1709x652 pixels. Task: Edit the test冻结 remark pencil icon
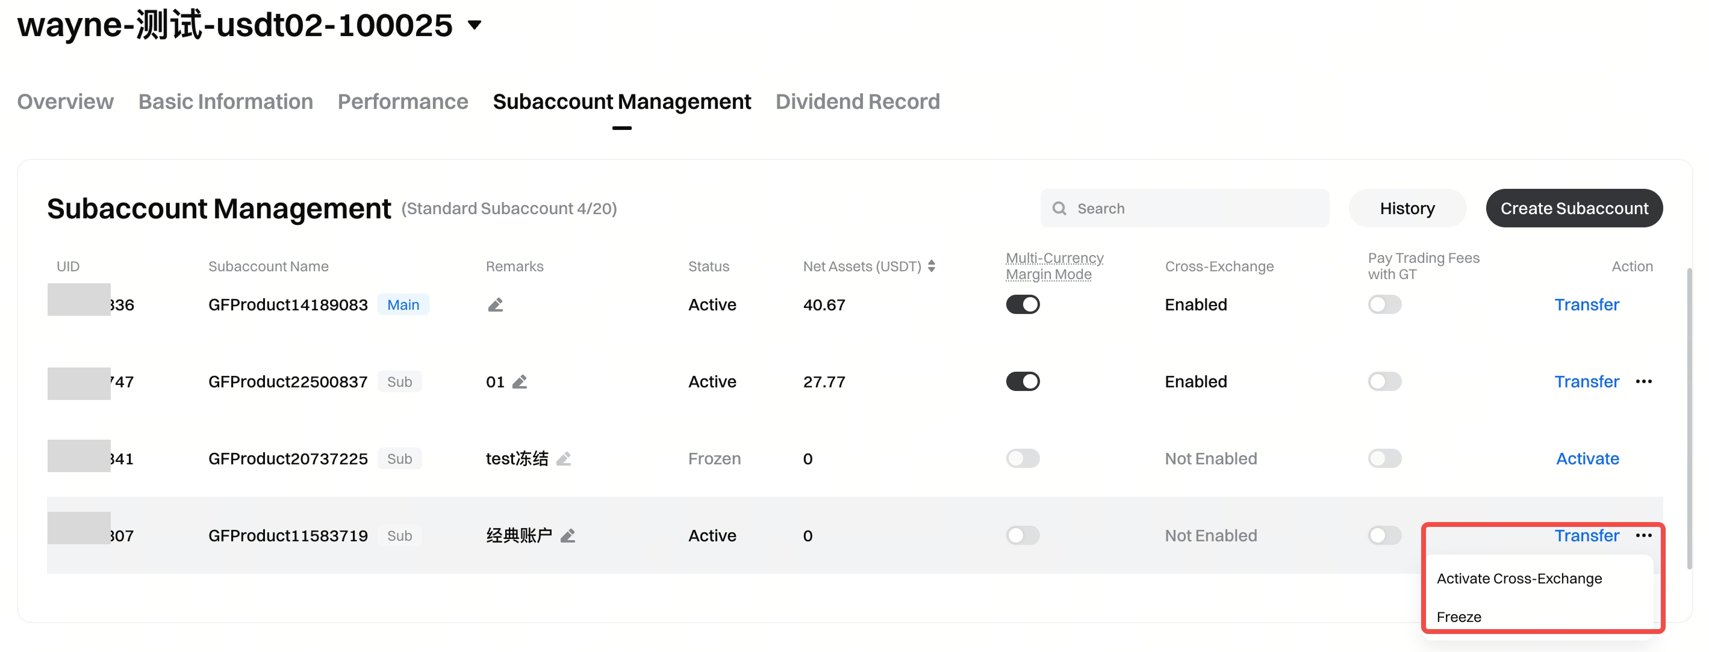563,458
